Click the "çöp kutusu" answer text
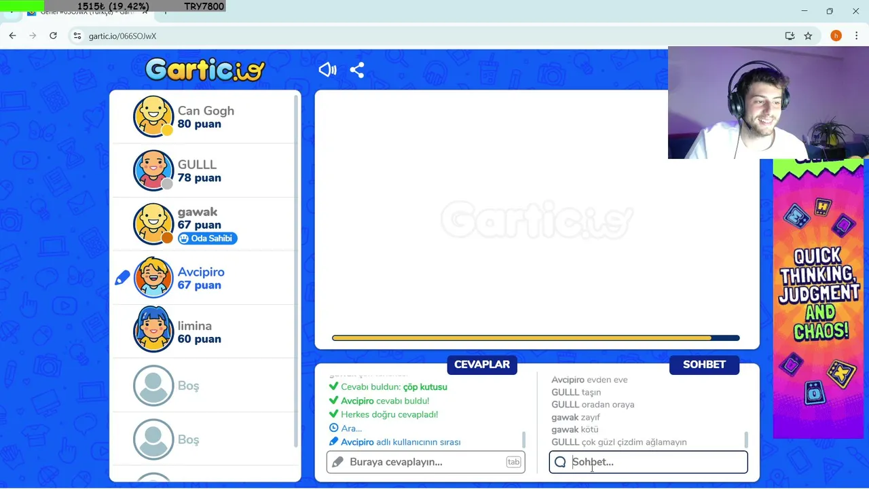This screenshot has width=869, height=489. tap(425, 387)
